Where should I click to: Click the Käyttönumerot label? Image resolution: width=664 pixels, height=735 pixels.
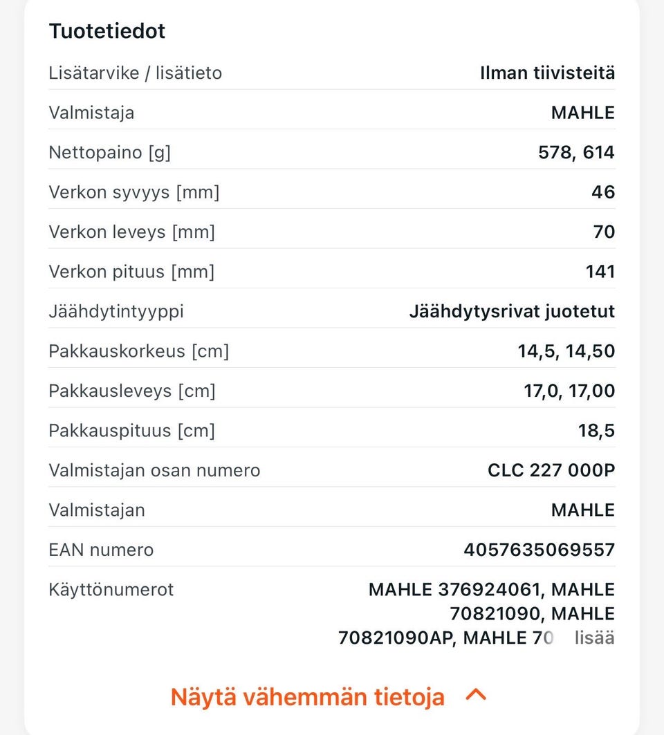point(111,590)
